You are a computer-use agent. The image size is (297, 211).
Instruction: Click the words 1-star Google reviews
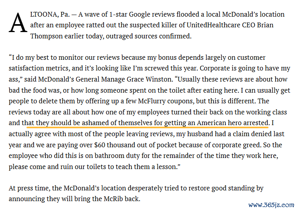click(x=142, y=14)
